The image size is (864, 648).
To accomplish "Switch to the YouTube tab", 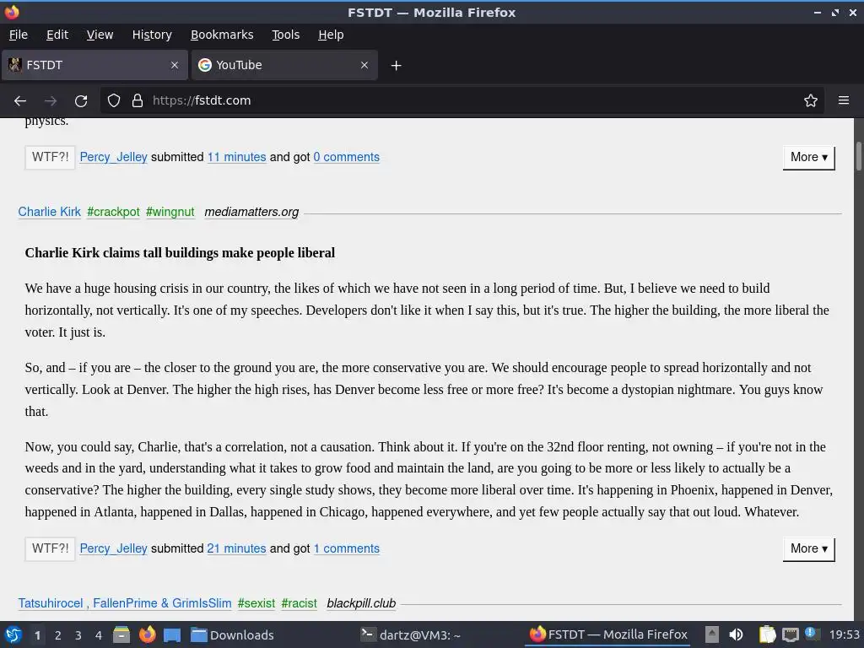I will coord(284,65).
